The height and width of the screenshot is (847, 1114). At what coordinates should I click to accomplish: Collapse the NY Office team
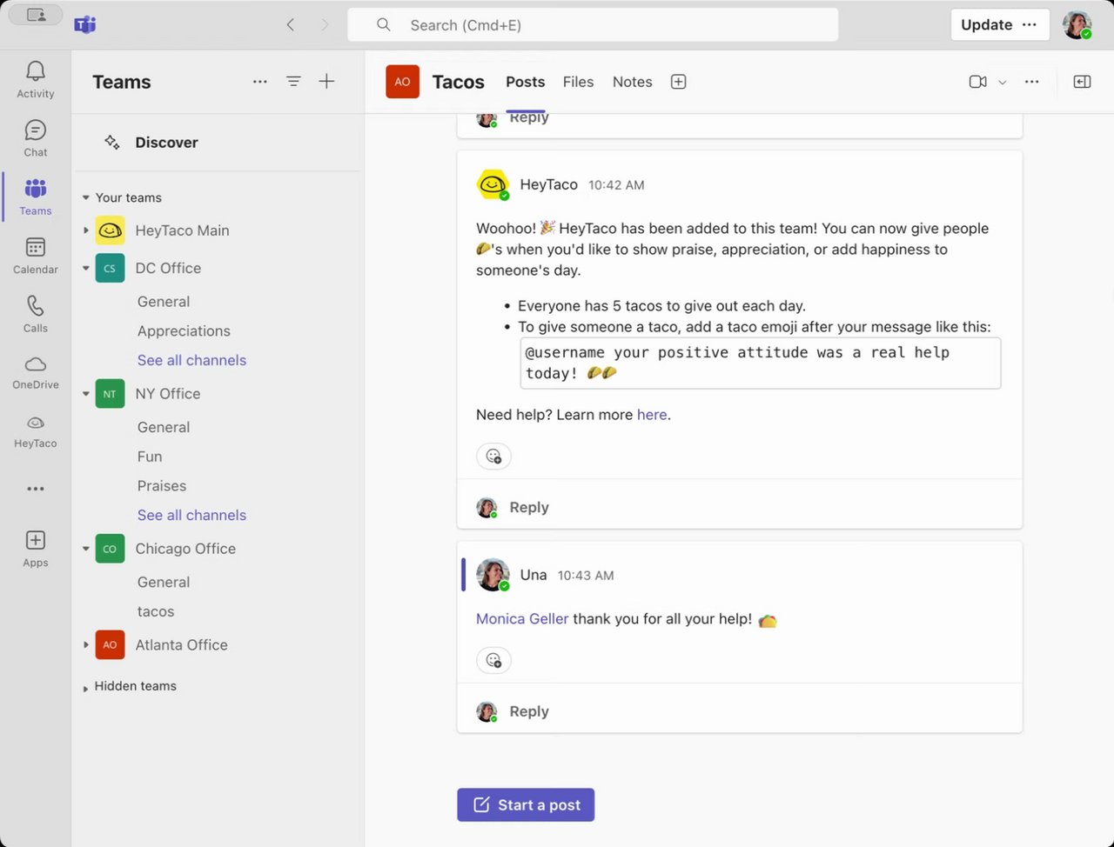[x=86, y=394]
